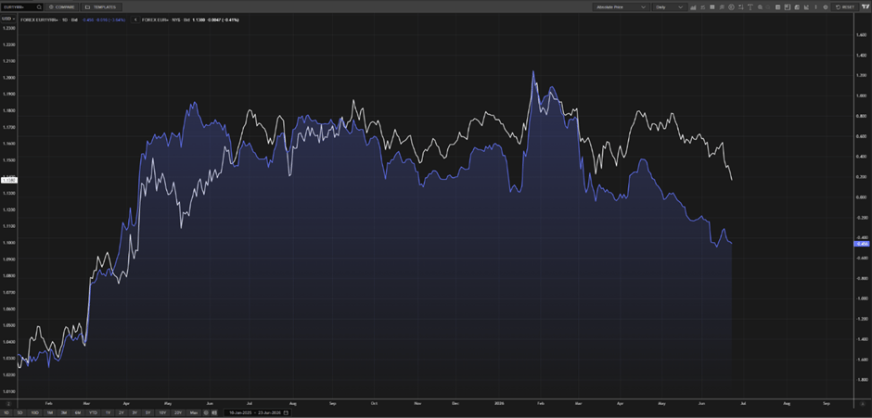Click the save template icon
The image size is (872, 418).
click(x=788, y=7)
